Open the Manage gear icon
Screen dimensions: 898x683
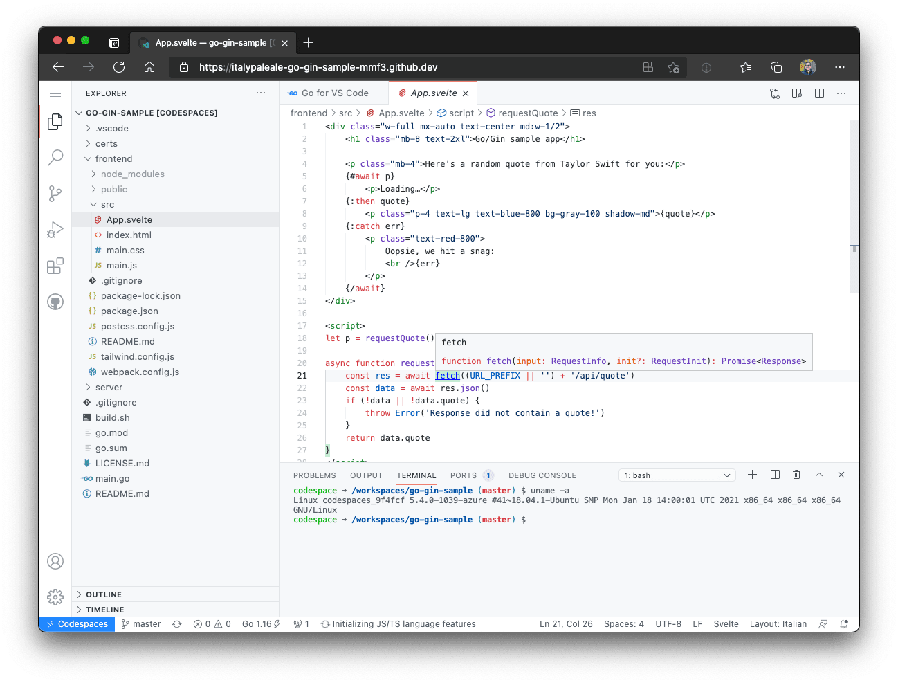[x=55, y=597]
